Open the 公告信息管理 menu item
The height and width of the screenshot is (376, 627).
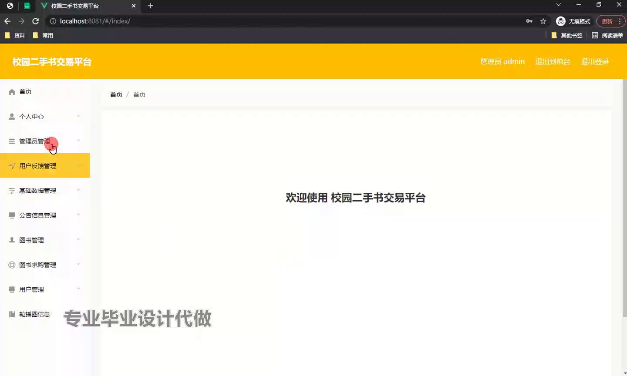pos(37,215)
